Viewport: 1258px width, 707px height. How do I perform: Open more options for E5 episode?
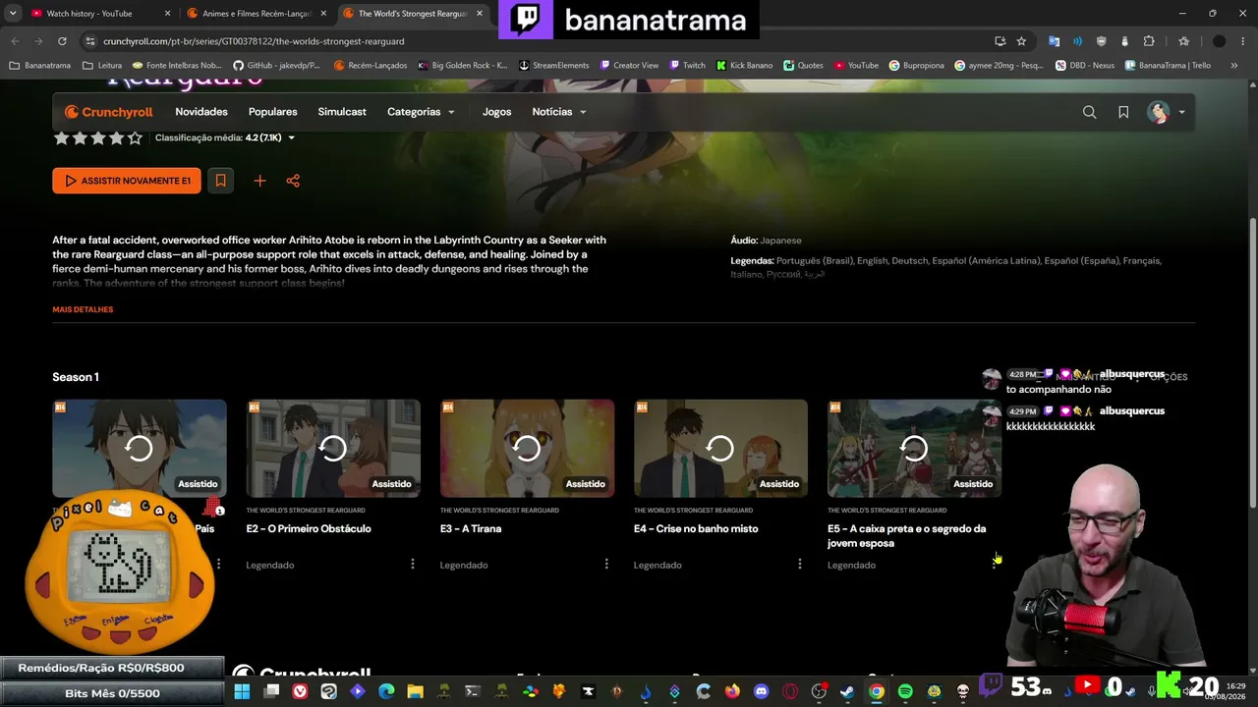994,565
